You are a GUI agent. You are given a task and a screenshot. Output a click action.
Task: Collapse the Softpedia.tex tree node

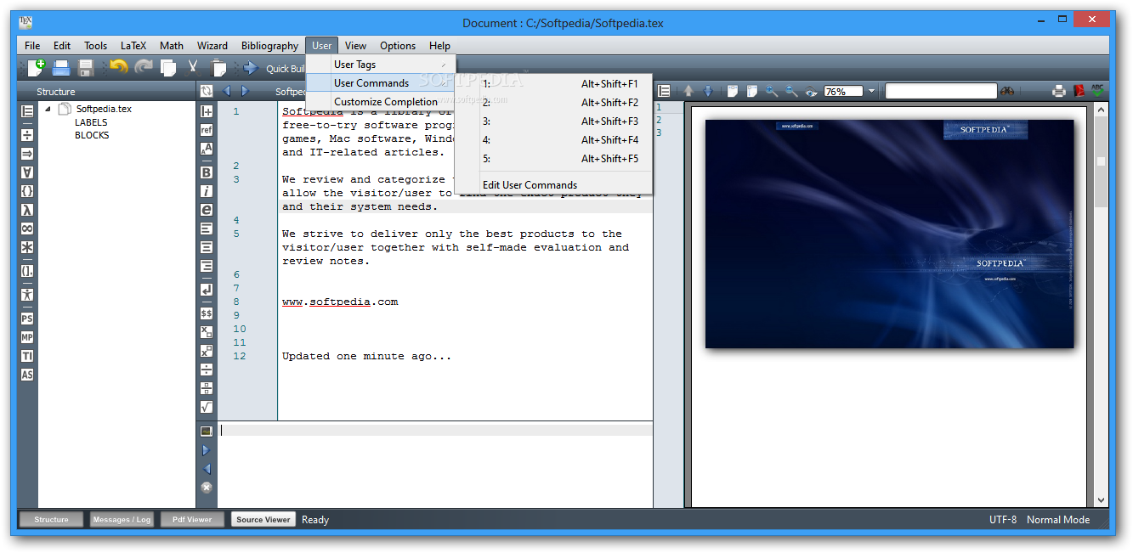(x=48, y=109)
